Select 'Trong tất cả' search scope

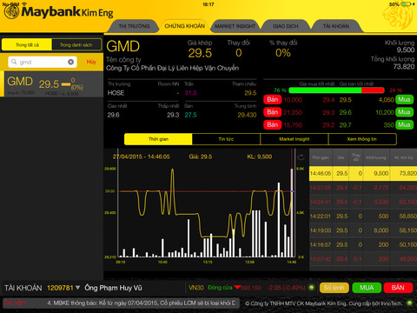pyautogui.click(x=27, y=45)
